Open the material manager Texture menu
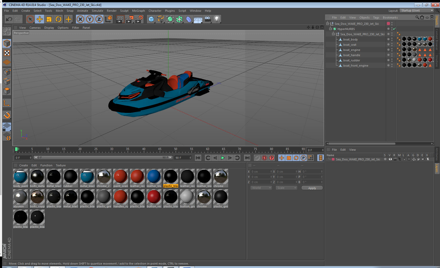 (x=61, y=165)
